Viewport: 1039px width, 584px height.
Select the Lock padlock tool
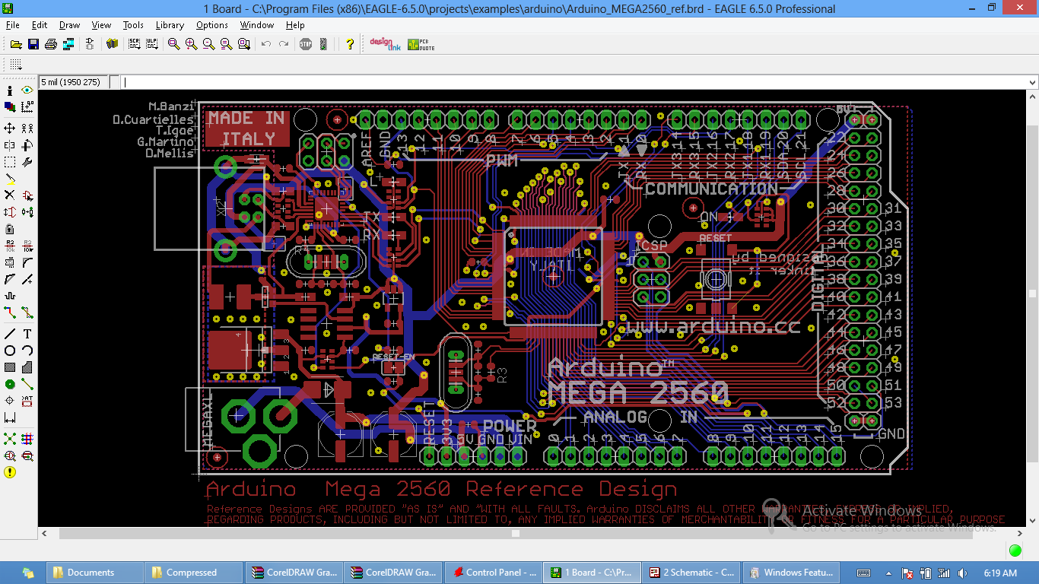10,229
